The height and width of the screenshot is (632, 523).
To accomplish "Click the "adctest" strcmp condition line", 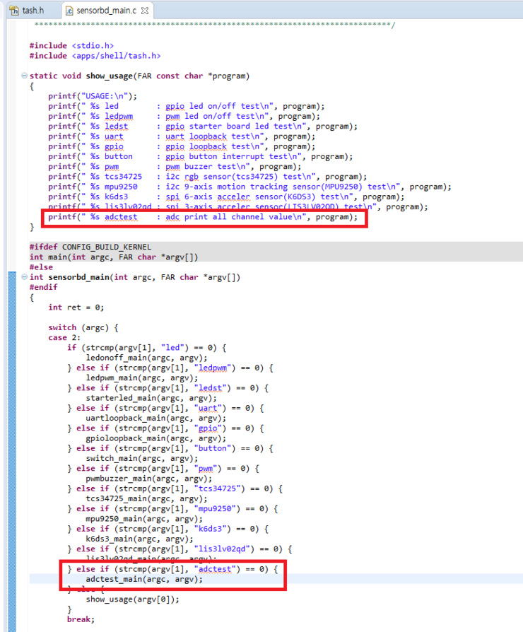I will tap(172, 569).
